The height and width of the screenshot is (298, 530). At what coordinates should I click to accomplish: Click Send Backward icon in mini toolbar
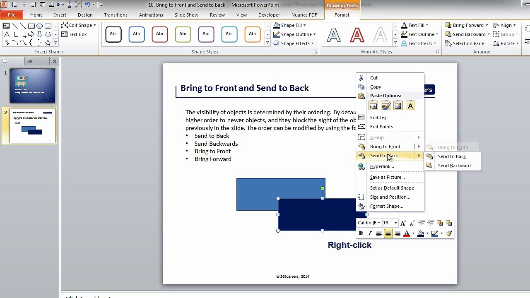click(x=449, y=223)
